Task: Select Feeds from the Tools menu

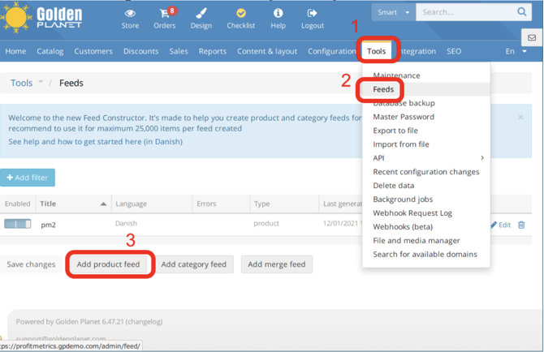Action: click(x=383, y=89)
